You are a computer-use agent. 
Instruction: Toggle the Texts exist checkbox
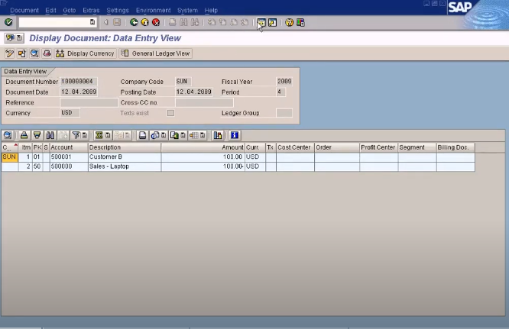coord(170,113)
